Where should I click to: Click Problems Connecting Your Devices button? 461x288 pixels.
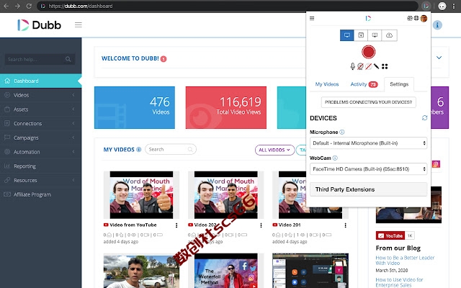pyautogui.click(x=368, y=102)
